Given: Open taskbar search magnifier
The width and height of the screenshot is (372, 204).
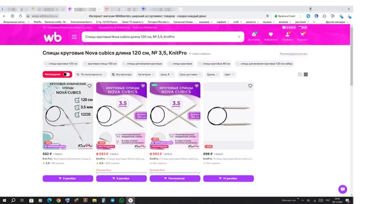Looking at the screenshot, I should (x=13, y=200).
